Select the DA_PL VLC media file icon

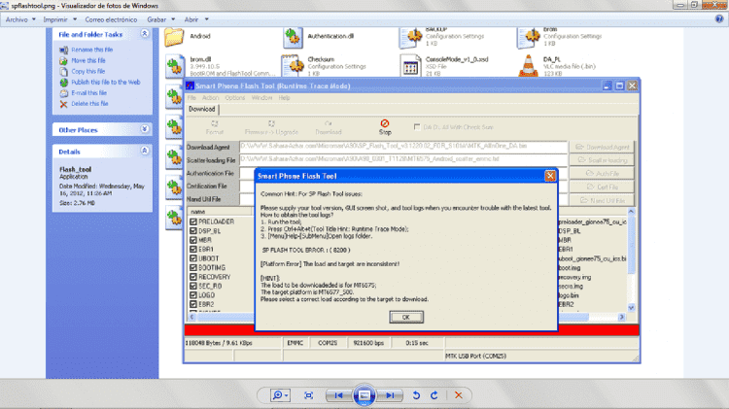(x=528, y=65)
